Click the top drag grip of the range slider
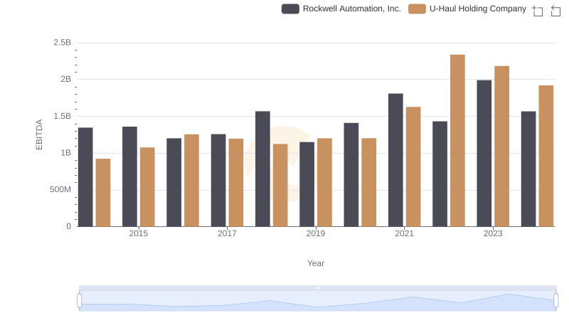 (x=317, y=287)
